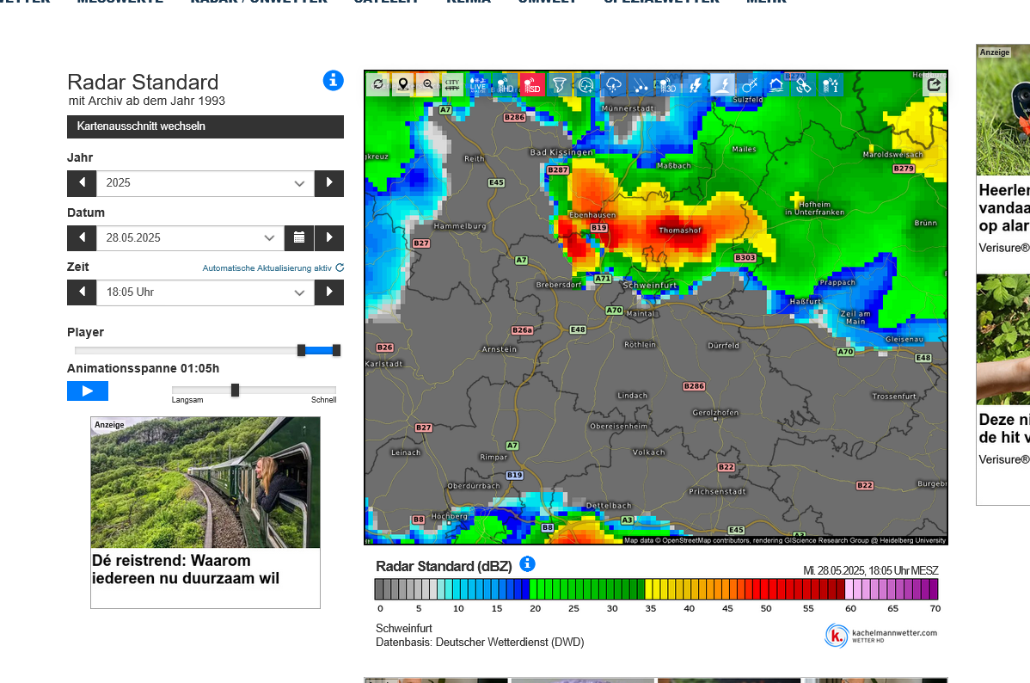Select the double lightning bolt layer

(695, 84)
